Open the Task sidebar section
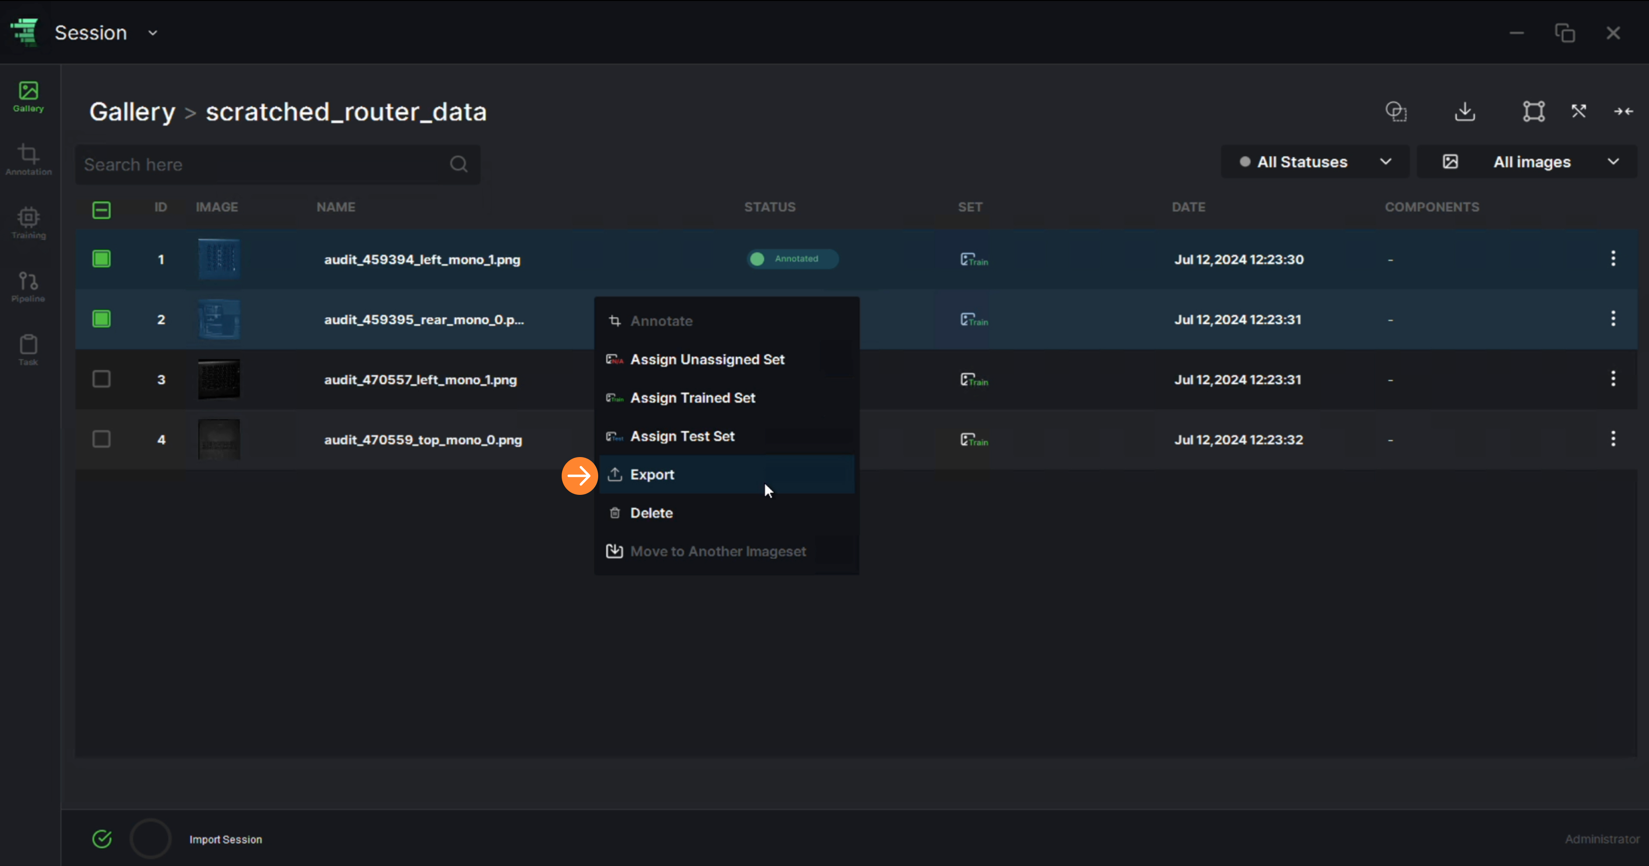 [28, 350]
